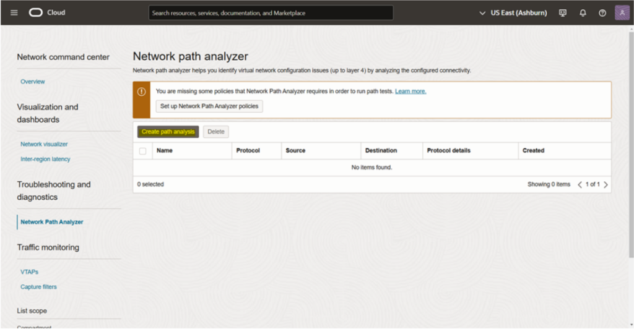634x329 pixels.
Task: Open the hamburger navigation menu
Action: pos(14,13)
